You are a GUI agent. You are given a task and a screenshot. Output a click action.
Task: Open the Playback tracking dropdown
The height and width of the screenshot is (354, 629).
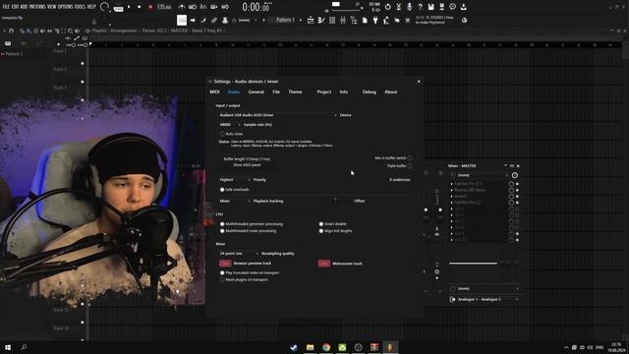pyautogui.click(x=235, y=201)
